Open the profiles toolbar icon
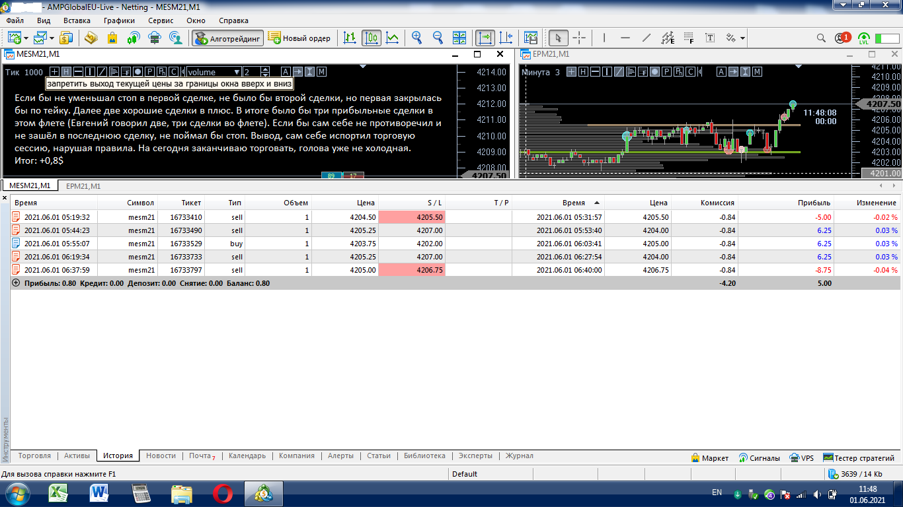The height and width of the screenshot is (507, 903). click(x=40, y=38)
